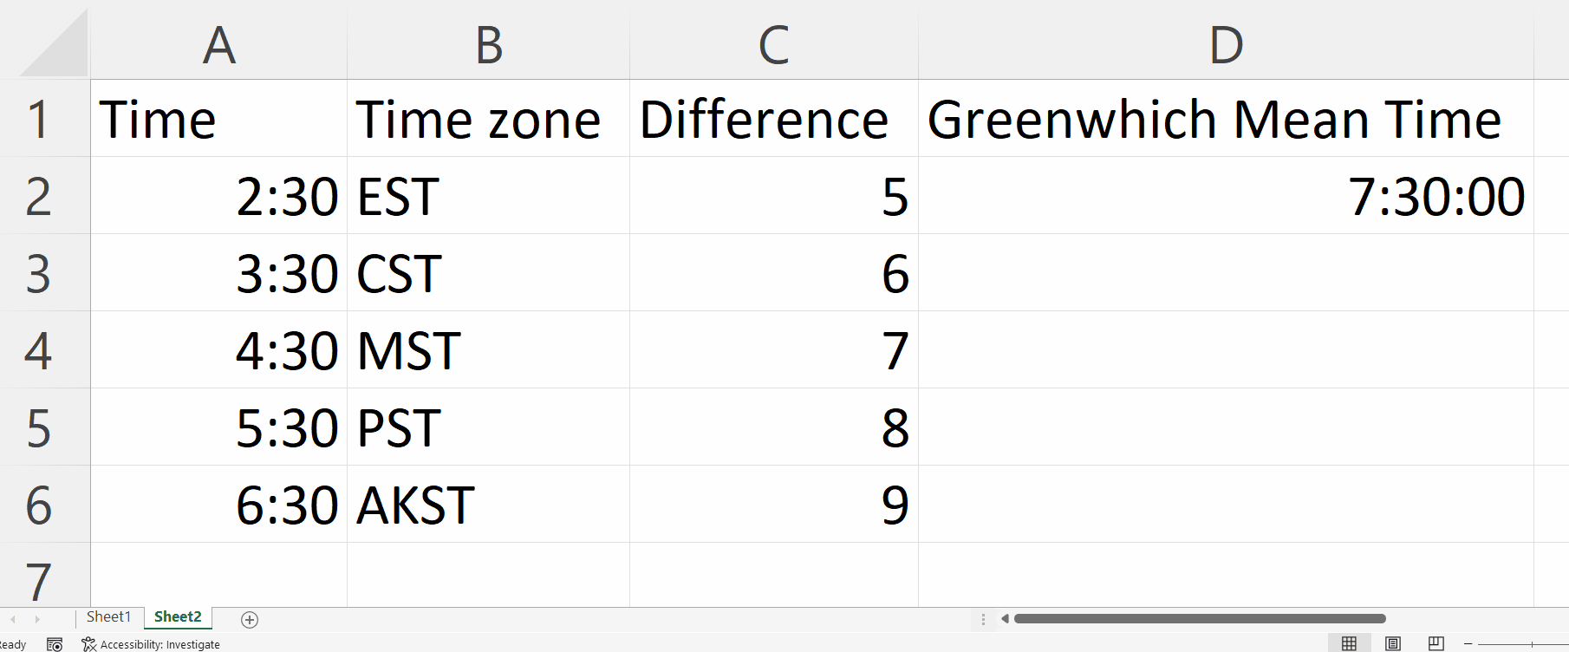Screen dimensions: 1569x652
Task: Click column header C
Action: point(773,43)
